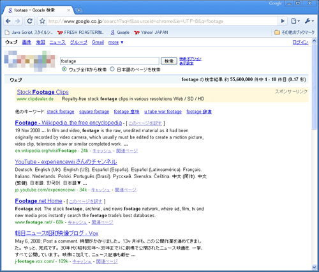
Task: Open the cached jp.youtube.com result
Action: pos(101,190)
